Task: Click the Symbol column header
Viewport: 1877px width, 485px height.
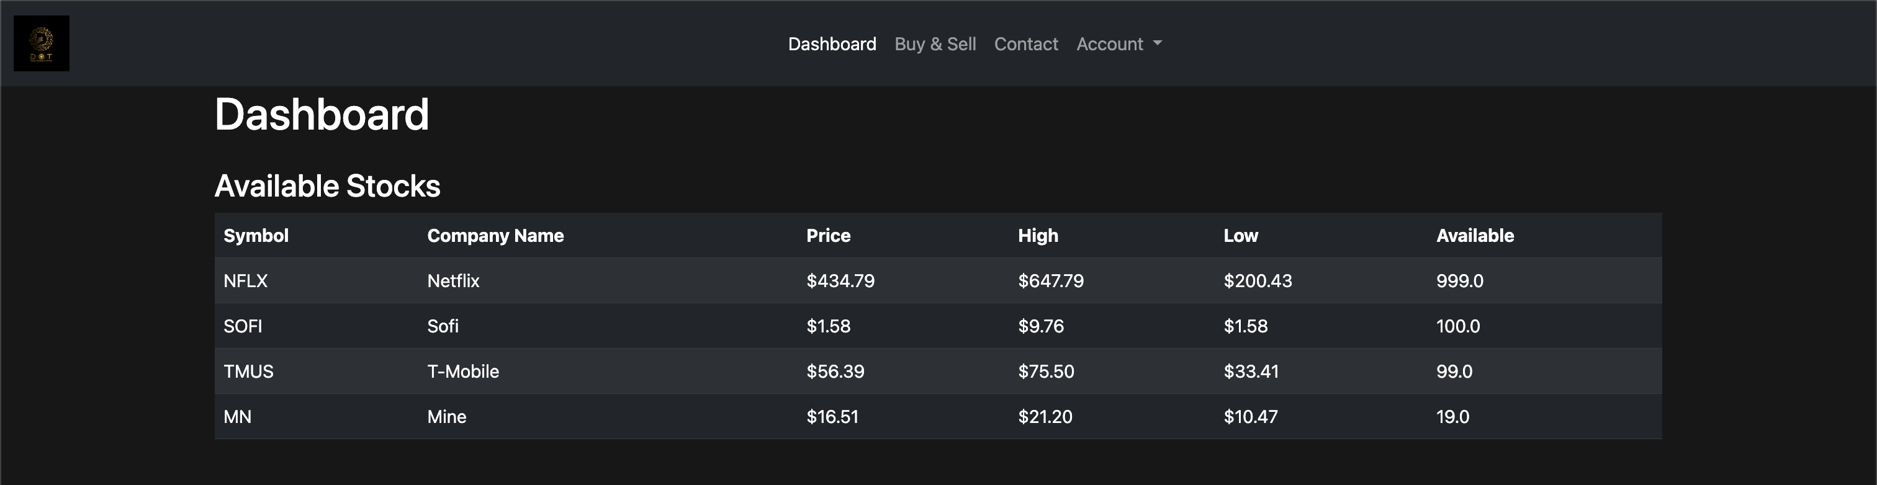Action: (x=256, y=235)
